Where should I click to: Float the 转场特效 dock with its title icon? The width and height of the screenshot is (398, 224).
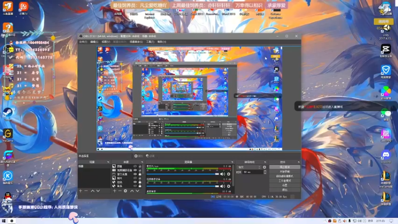tap(265, 162)
